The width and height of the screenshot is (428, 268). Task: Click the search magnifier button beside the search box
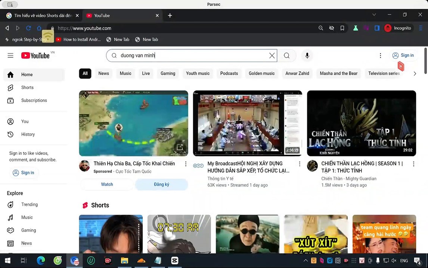point(286,55)
